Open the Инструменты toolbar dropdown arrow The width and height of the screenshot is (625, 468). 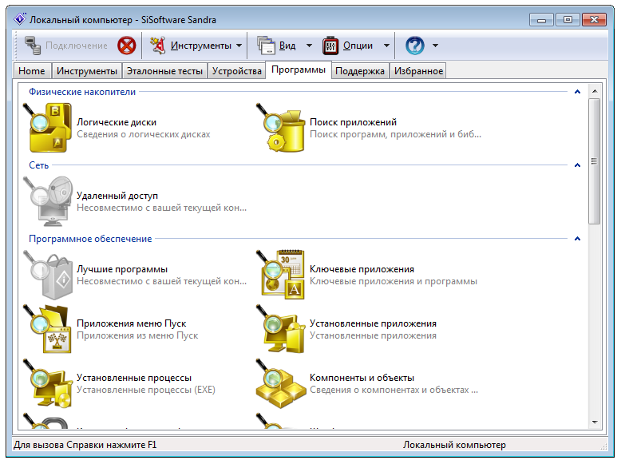[x=239, y=46]
